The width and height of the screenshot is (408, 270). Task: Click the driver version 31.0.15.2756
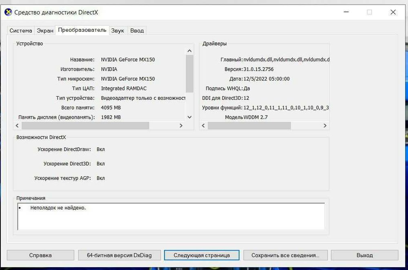pyautogui.click(x=258, y=69)
